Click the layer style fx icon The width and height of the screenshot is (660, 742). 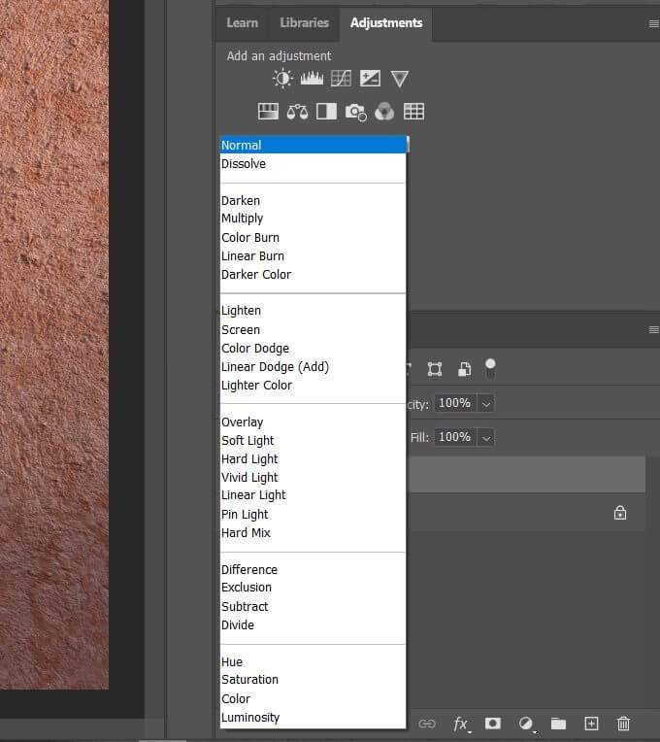[461, 724]
